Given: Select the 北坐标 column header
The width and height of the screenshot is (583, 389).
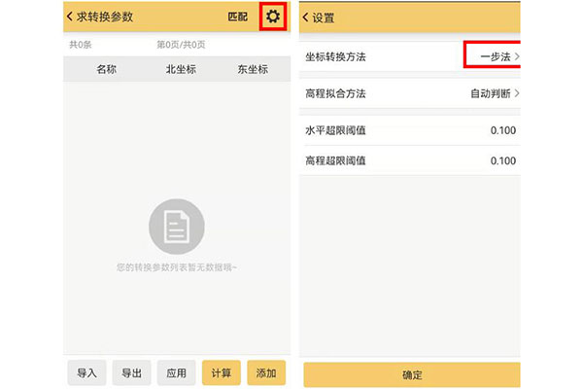Looking at the screenshot, I should point(182,69).
